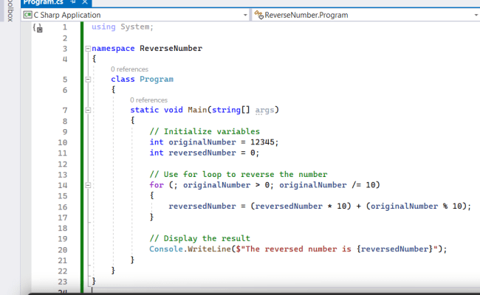
Task: Click '{reversedNumber}' interpolation on line 20
Action: click(x=394, y=249)
